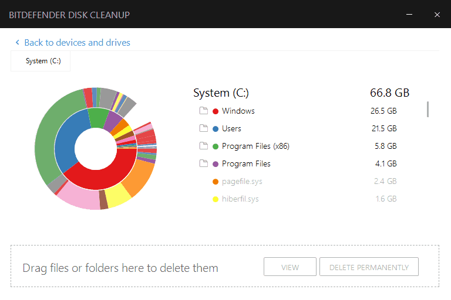Open the Users folder icon
This screenshot has width=451, height=300.
point(204,128)
